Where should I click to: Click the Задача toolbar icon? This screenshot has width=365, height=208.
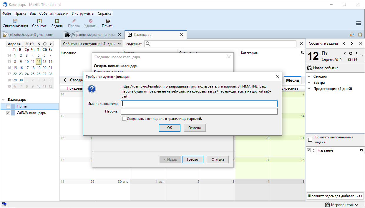coord(57,21)
